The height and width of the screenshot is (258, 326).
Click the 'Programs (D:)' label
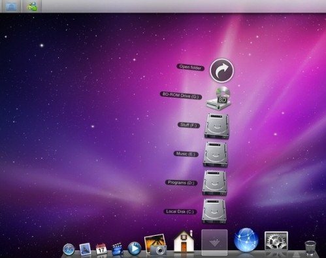click(181, 183)
